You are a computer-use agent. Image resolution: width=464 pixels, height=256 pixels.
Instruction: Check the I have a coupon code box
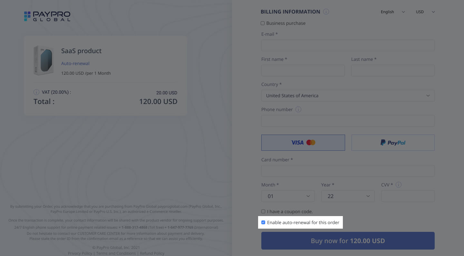coord(263,211)
